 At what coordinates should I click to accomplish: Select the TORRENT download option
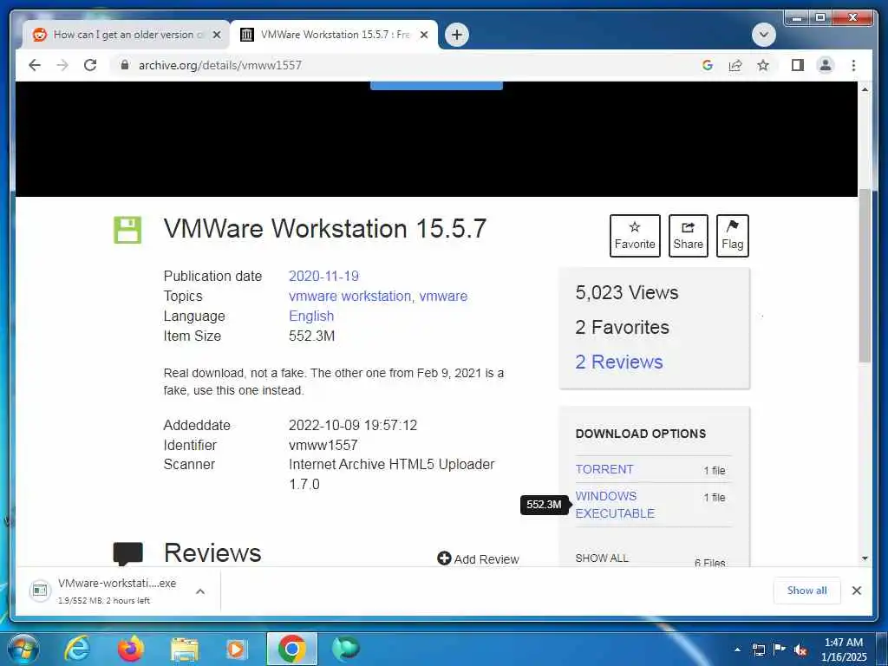[604, 469]
